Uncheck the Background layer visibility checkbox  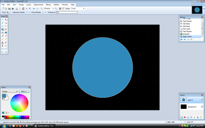click(202, 106)
